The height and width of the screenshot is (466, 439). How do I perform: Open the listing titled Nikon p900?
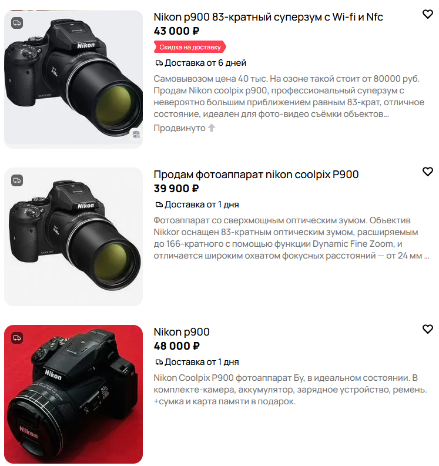[182, 331]
